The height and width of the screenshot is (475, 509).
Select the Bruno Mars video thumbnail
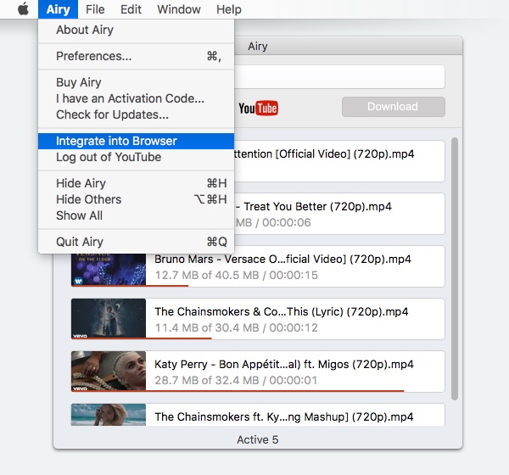point(109,270)
